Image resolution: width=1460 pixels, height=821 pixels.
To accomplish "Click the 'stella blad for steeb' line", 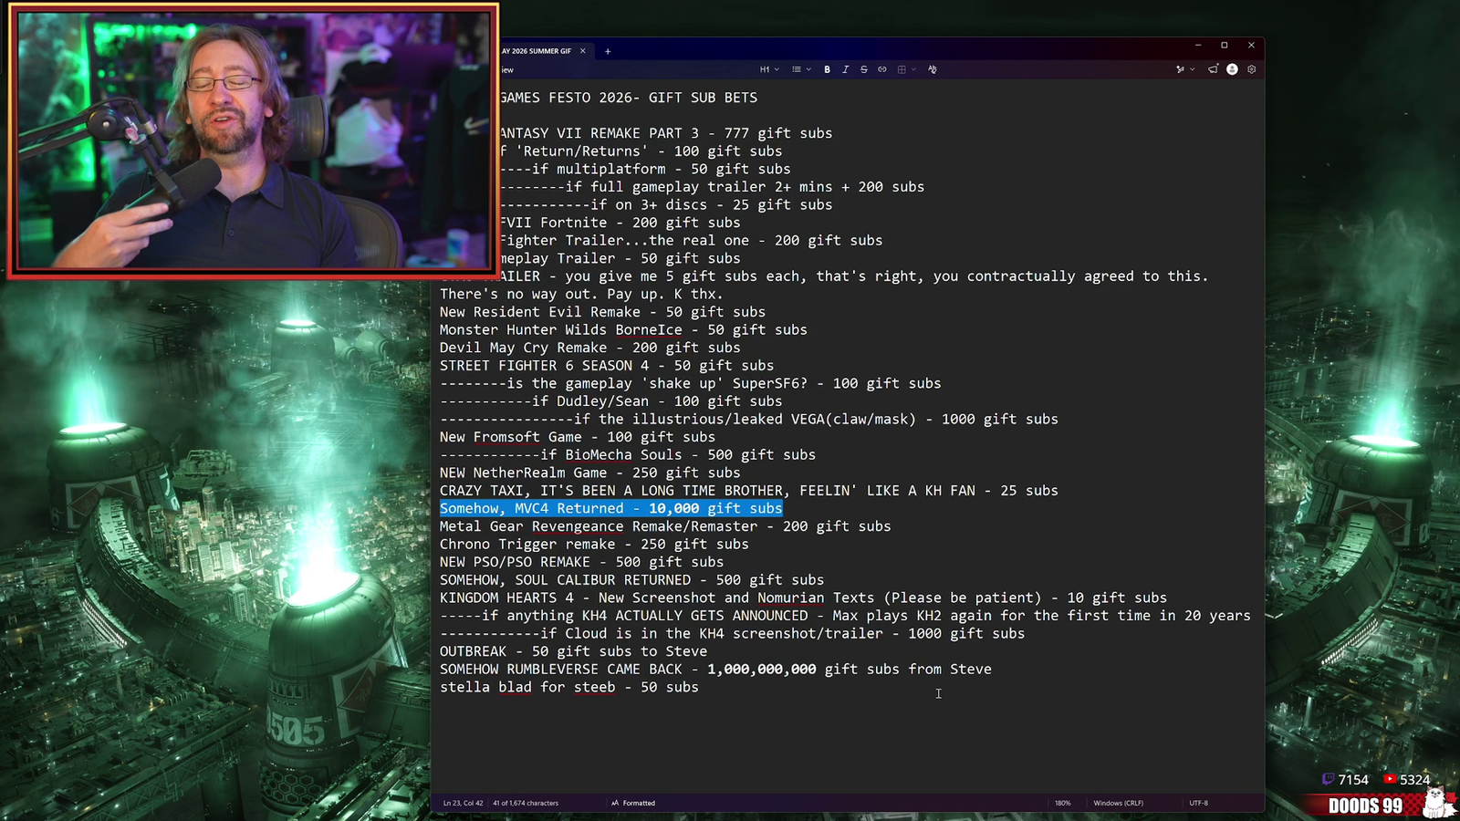I will (x=569, y=688).
